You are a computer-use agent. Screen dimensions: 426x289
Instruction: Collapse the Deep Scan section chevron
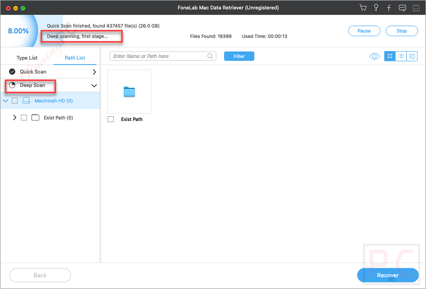94,85
